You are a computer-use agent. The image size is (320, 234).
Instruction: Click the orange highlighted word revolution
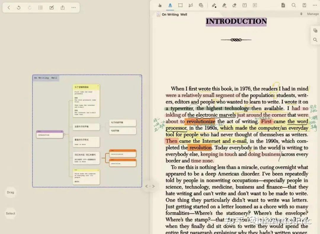[200, 148]
